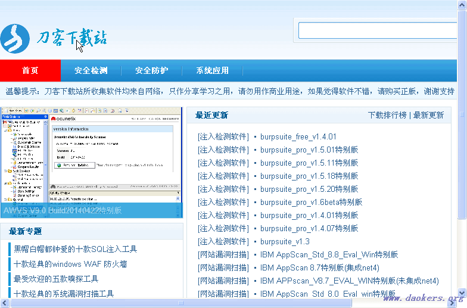This screenshot has width=467, height=308.
Task: Select the 系统应用 navigation item
Action: 212,70
